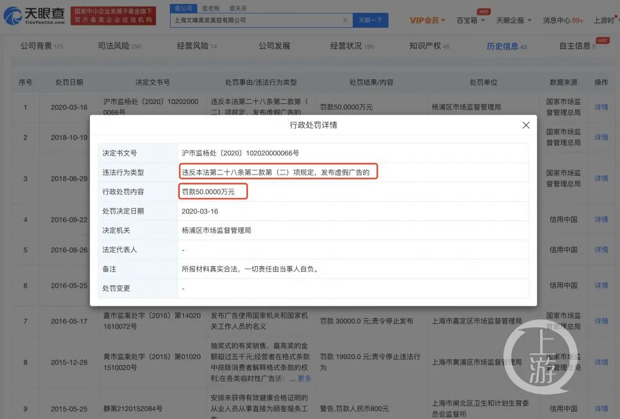
Task: Click 杨浦区市场监督管理局 in the dialog
Action: [x=216, y=230]
